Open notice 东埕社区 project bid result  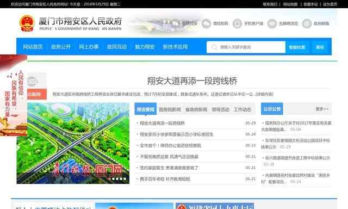tap(296, 144)
